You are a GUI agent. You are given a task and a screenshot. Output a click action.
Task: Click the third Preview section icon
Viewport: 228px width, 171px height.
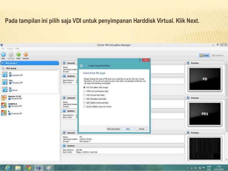[188, 133]
